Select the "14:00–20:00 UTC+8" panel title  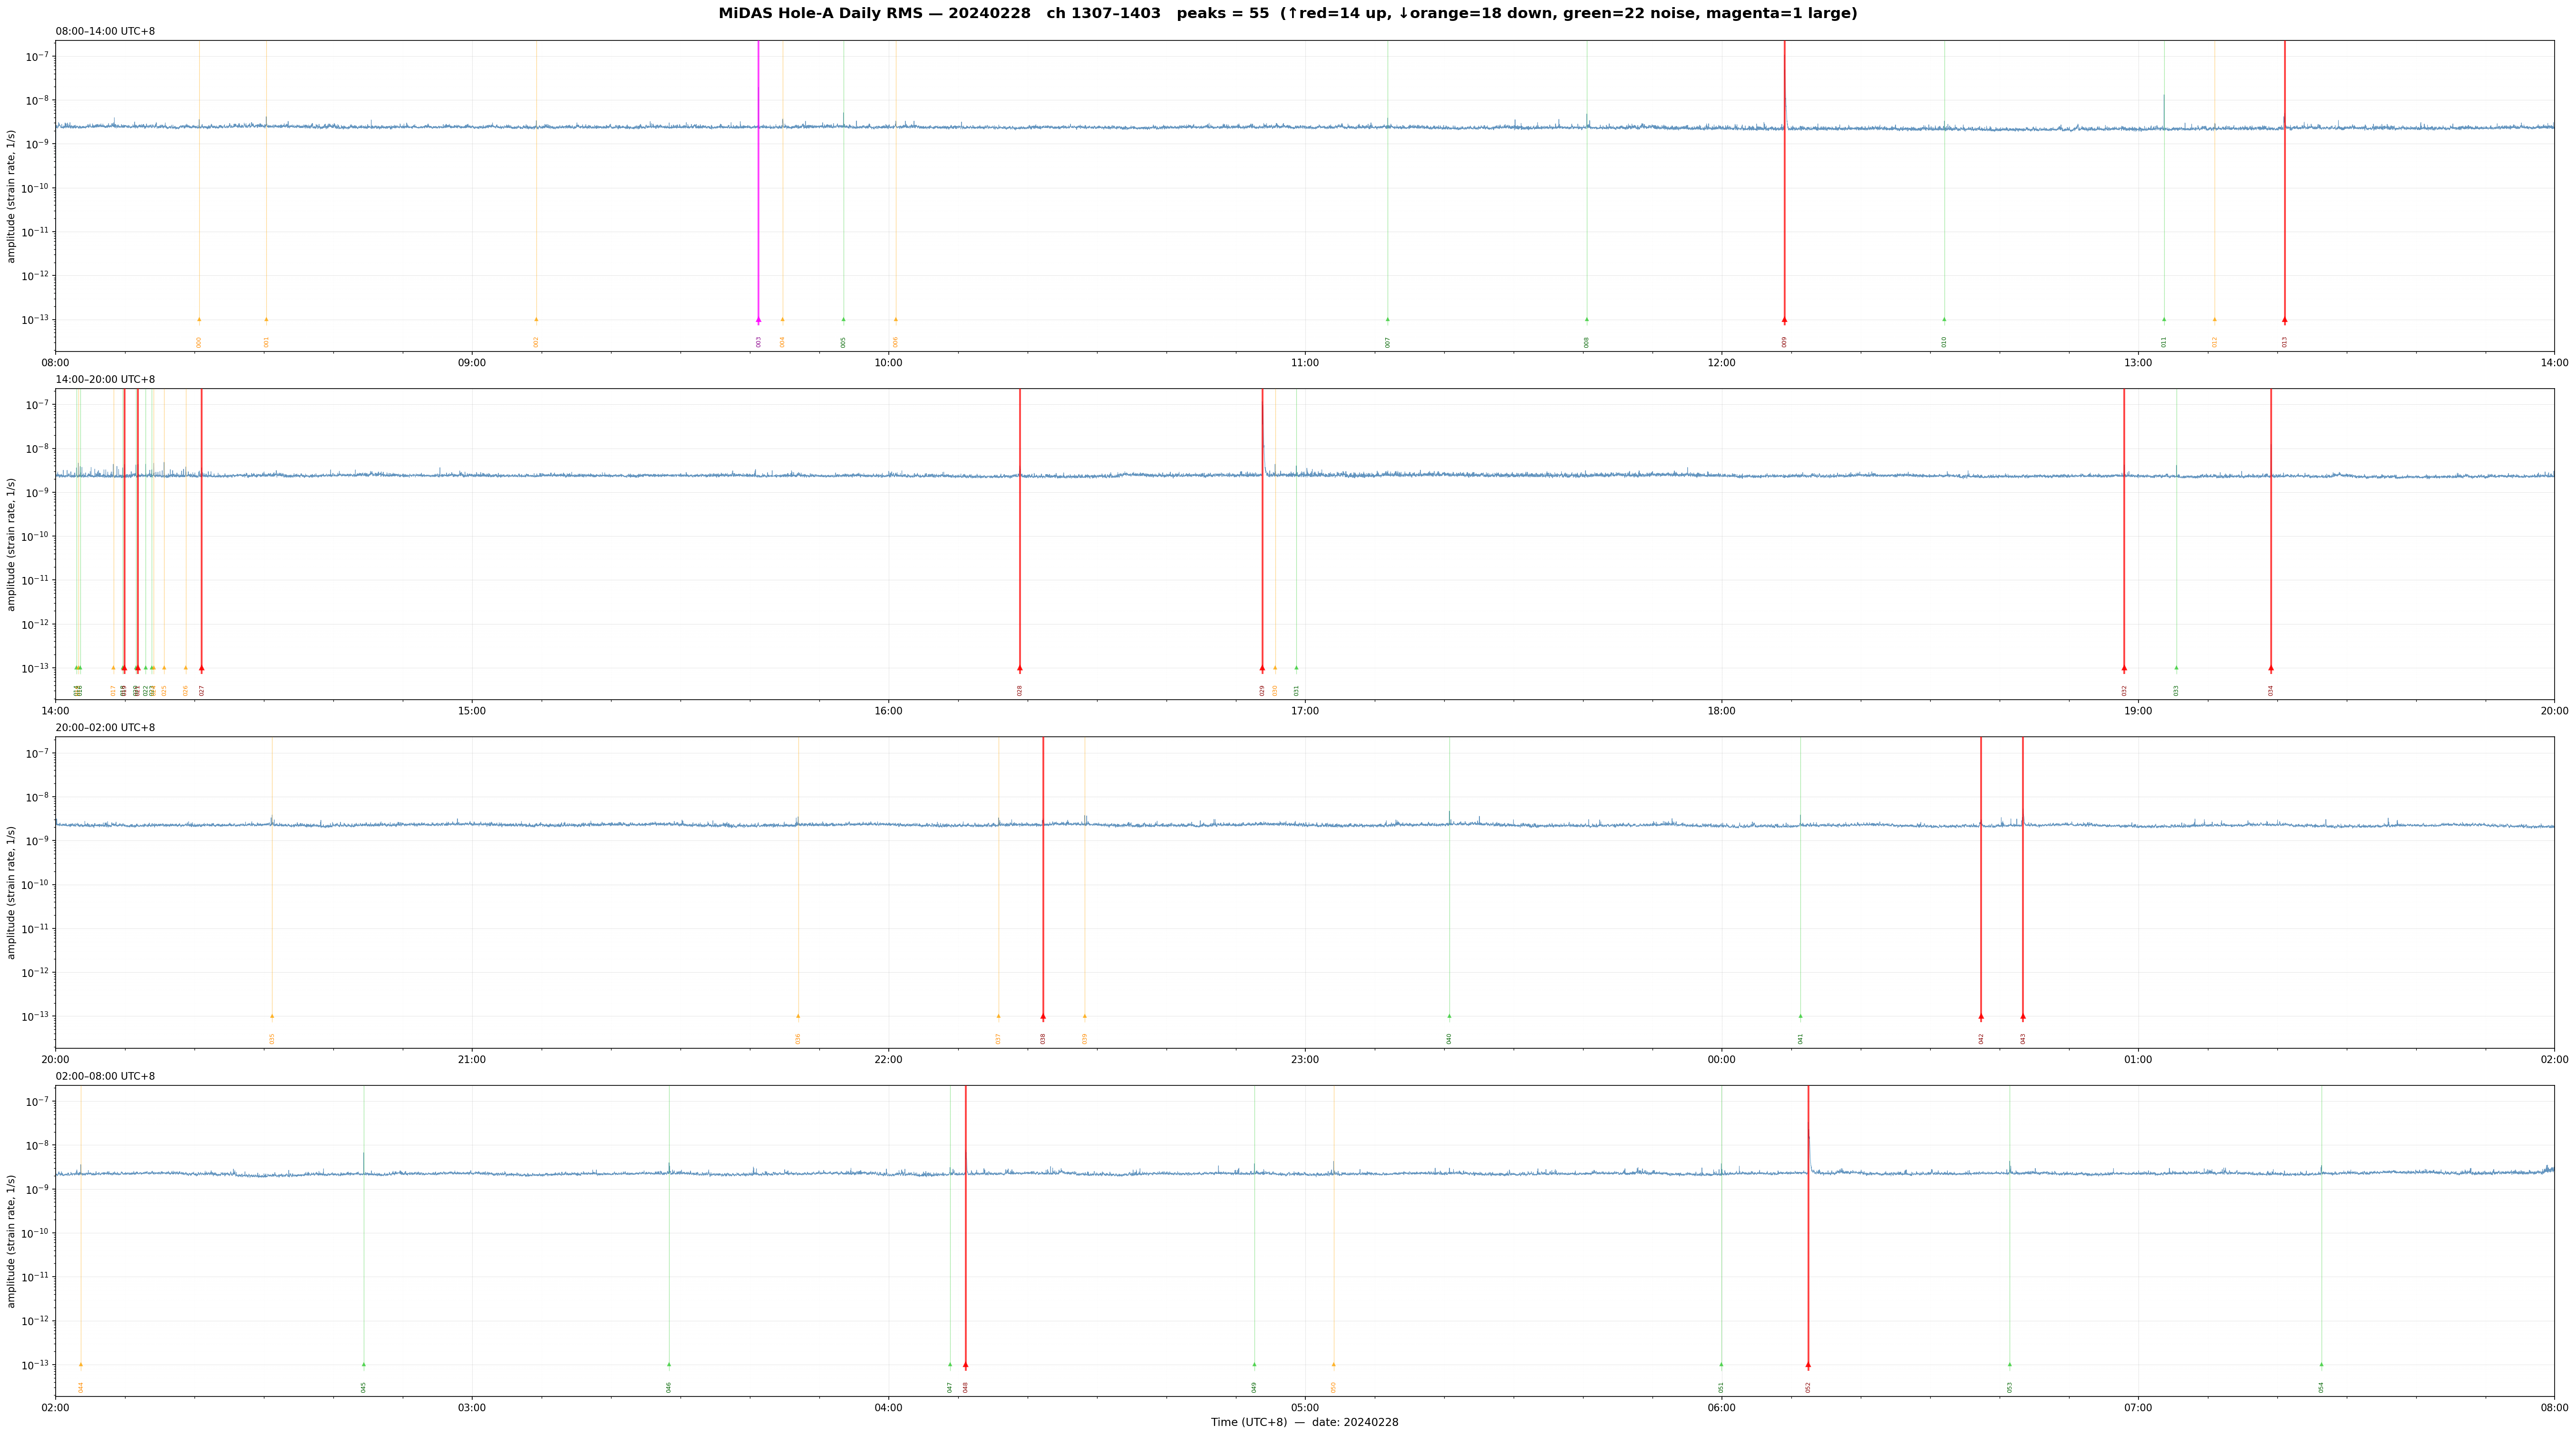tap(105, 379)
